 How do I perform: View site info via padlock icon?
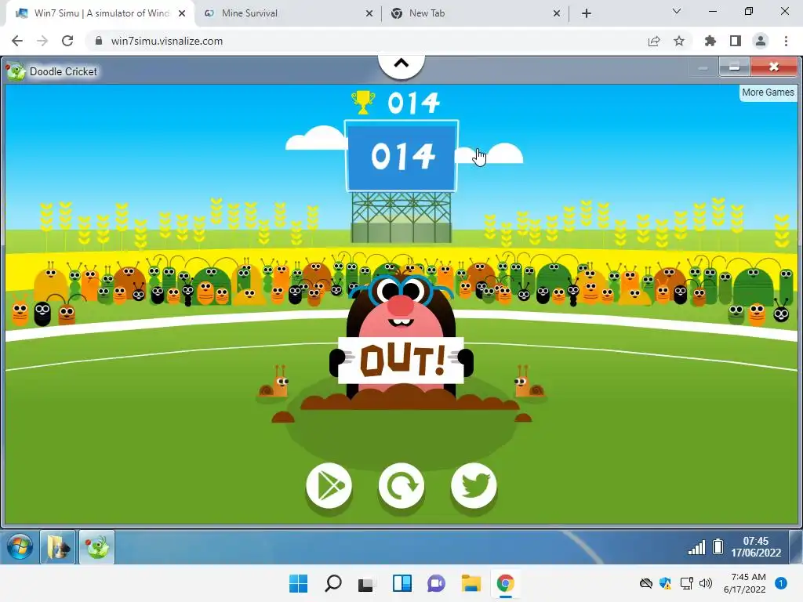tap(99, 41)
